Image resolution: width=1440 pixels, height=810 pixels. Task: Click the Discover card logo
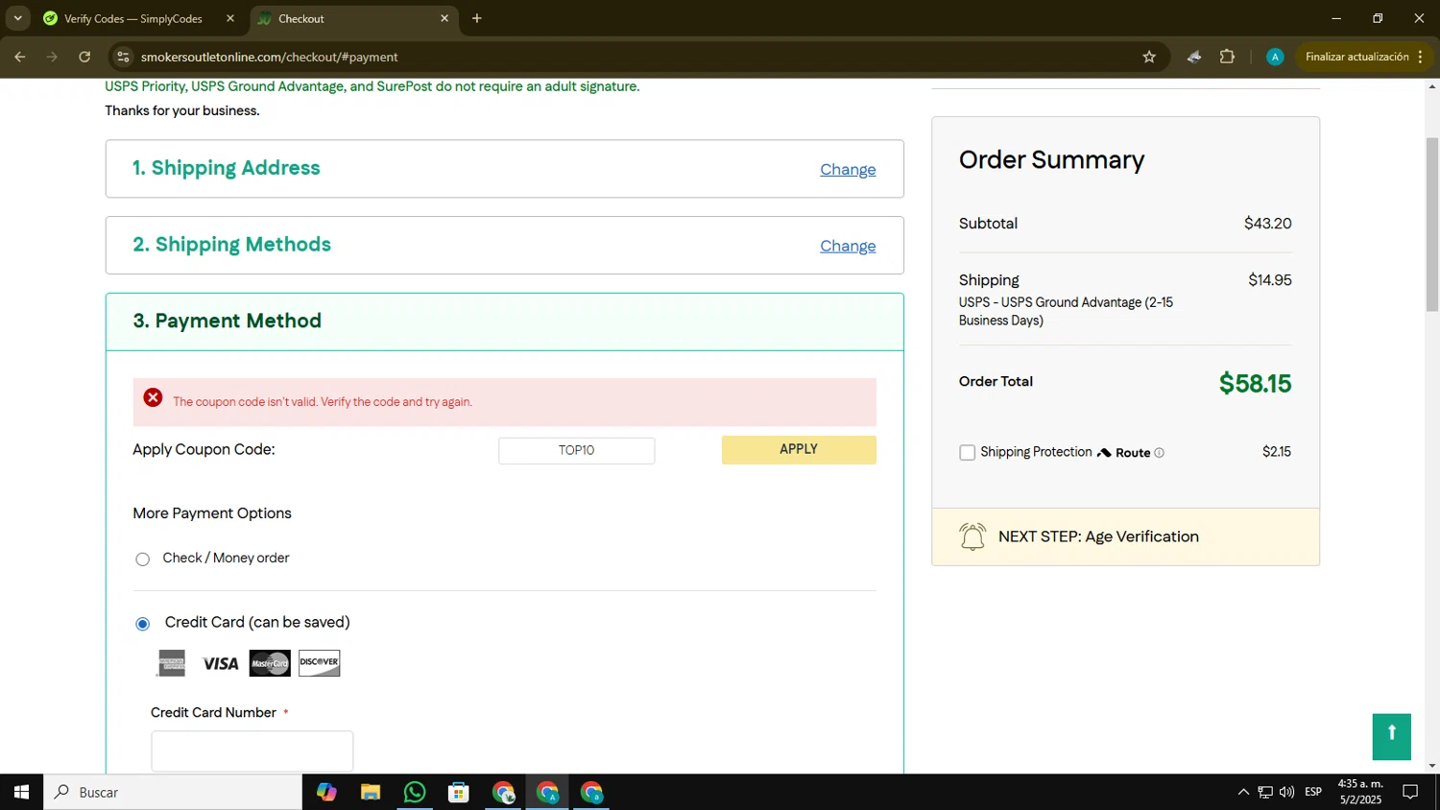click(319, 663)
